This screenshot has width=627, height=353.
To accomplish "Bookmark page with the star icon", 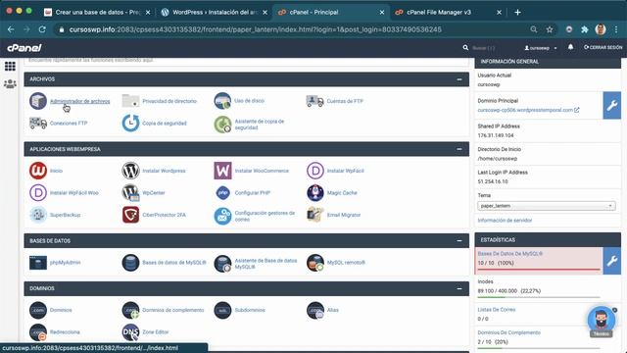I will (550, 29).
